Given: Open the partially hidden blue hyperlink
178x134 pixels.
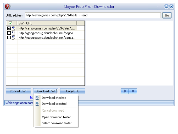Looking at the screenshot, I should [32, 97].
